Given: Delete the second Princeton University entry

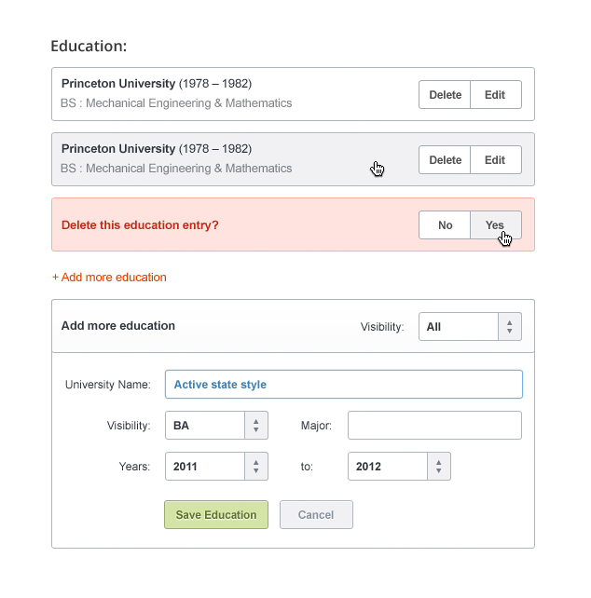Looking at the screenshot, I should 445,160.
